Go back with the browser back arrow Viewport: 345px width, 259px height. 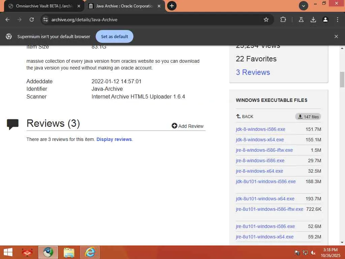point(7,20)
